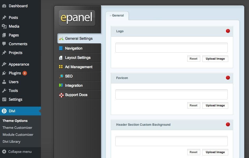Image resolution: width=249 pixels, height=158 pixels.
Task: Click the Dashboard gauge icon
Action: tap(4, 6)
